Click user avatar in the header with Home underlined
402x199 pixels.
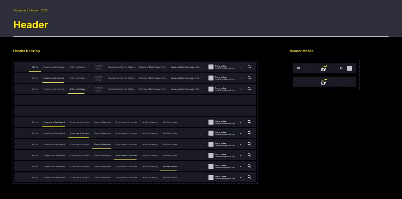click(211, 67)
